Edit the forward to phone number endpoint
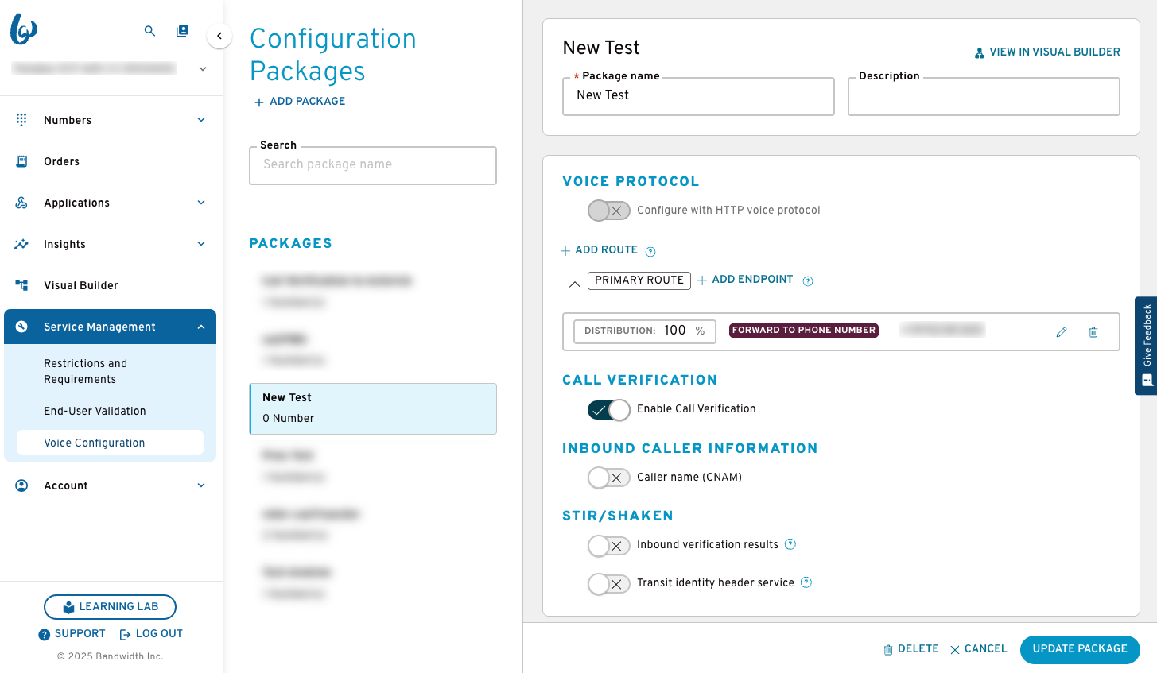Image resolution: width=1157 pixels, height=673 pixels. 1062,332
